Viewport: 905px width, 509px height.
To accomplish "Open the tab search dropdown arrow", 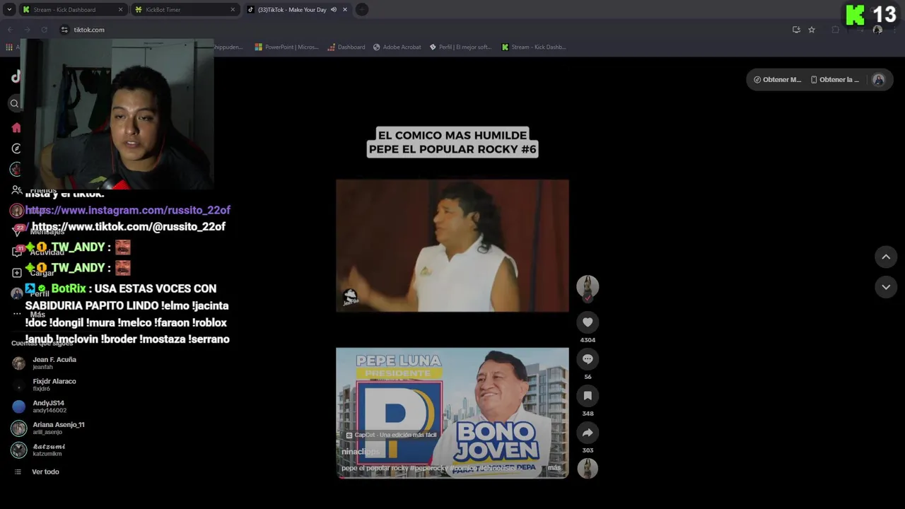I will [x=9, y=10].
